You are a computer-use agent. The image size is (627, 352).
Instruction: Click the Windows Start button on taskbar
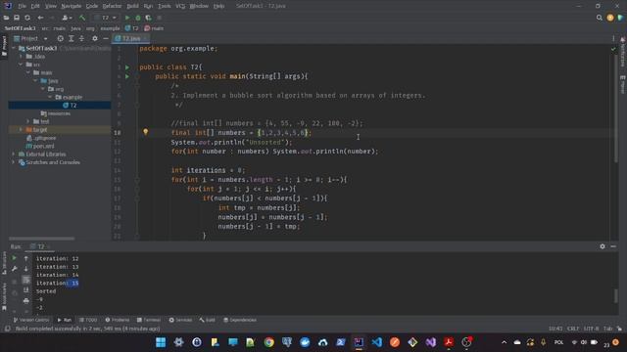[161, 342]
